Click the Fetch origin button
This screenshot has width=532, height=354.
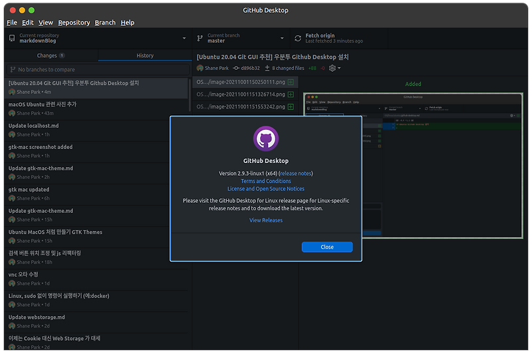339,38
